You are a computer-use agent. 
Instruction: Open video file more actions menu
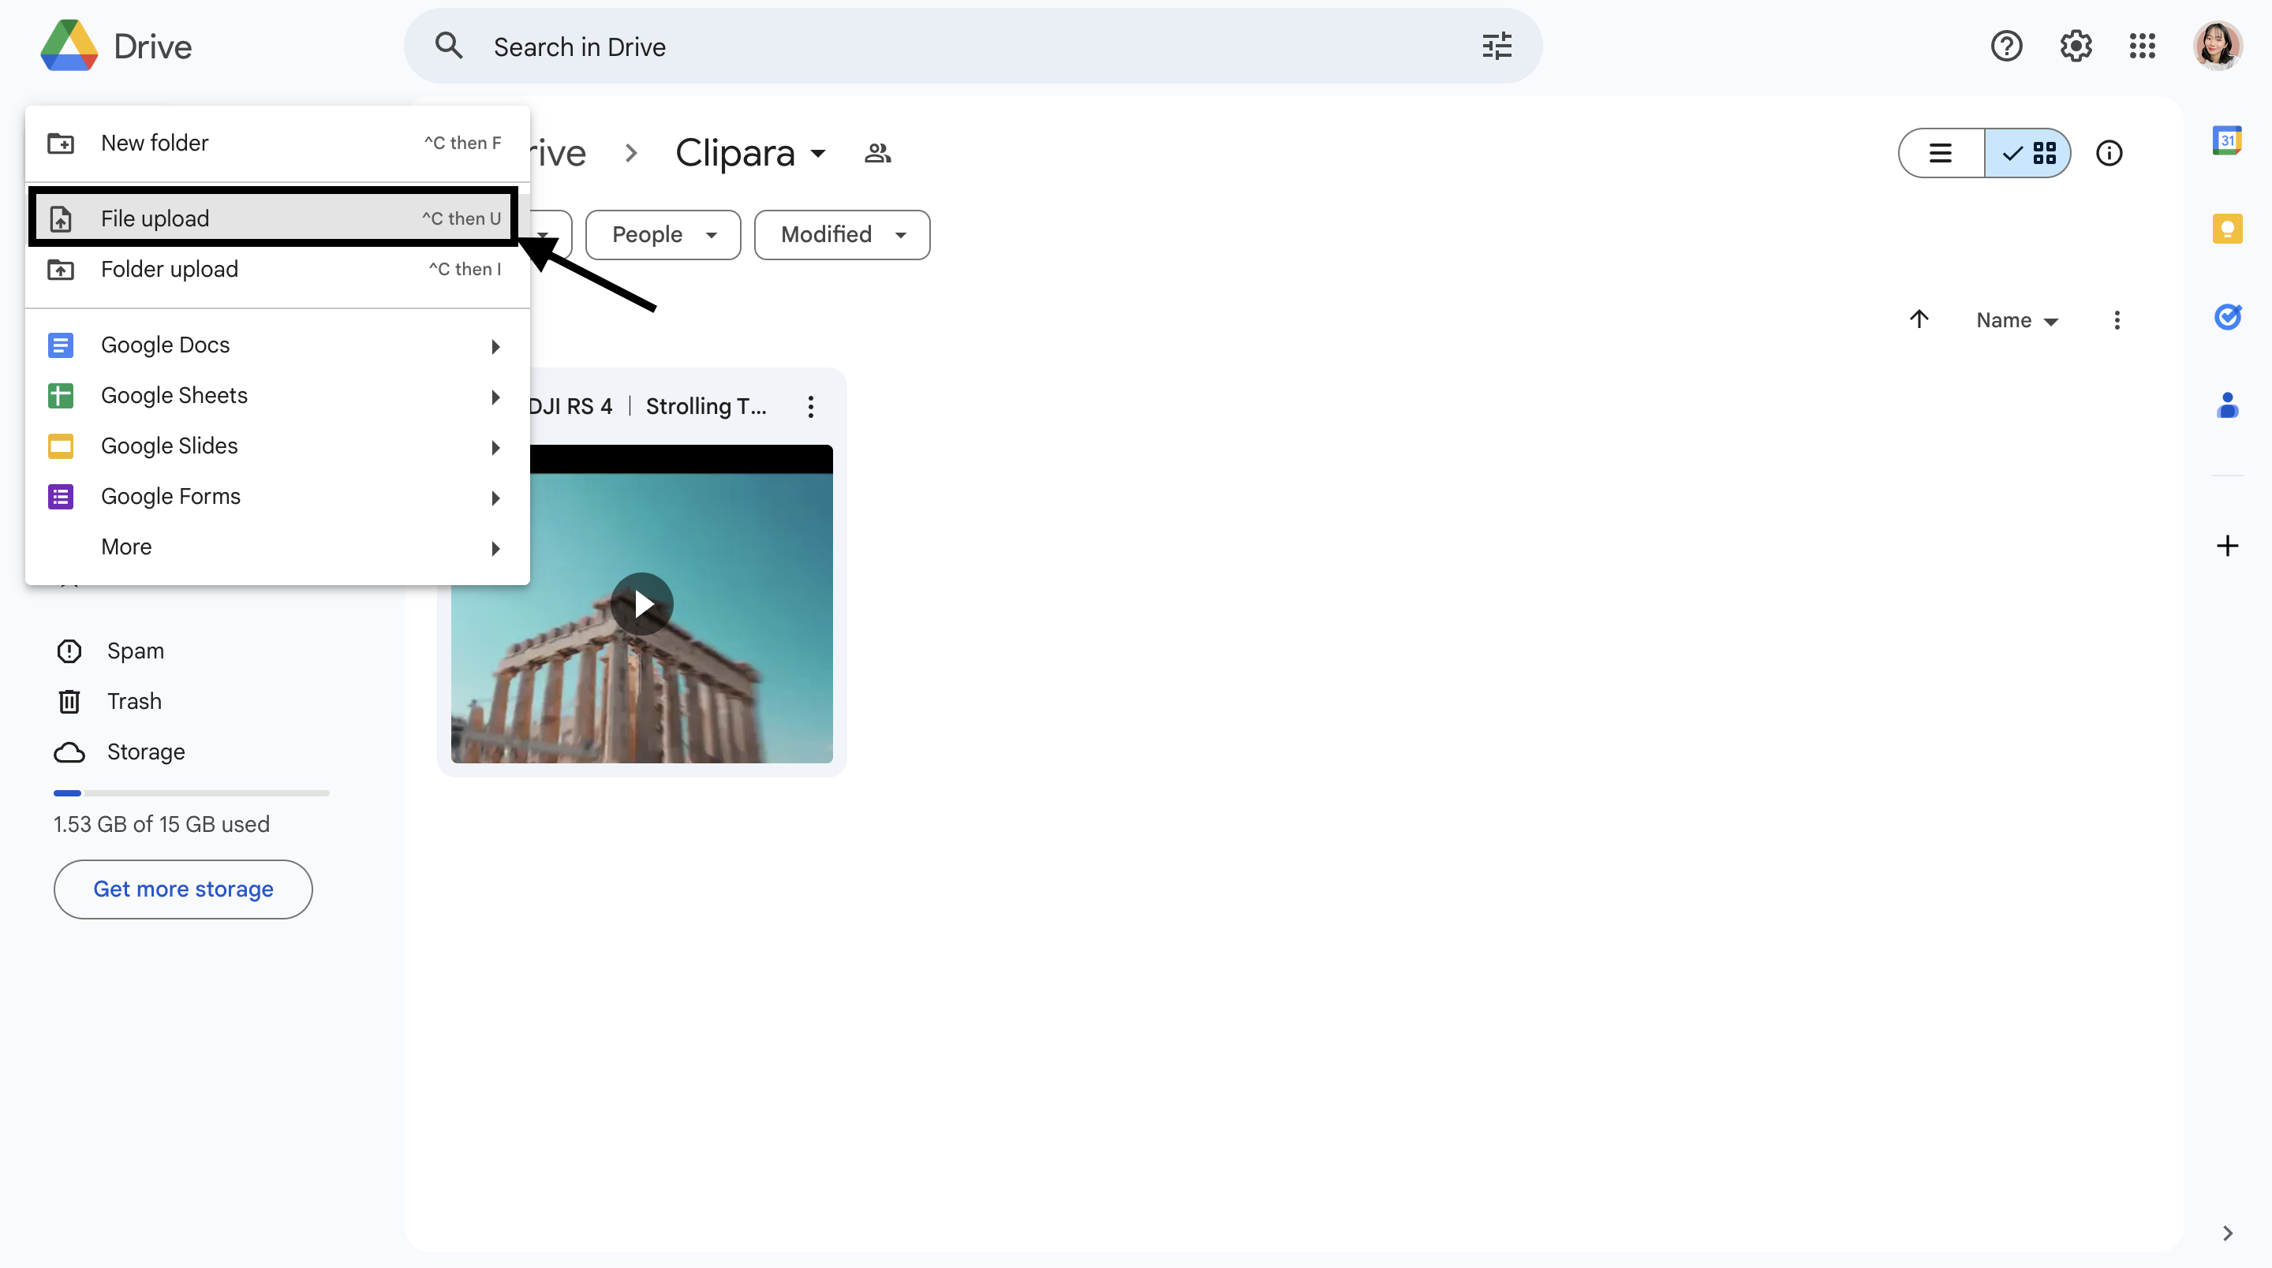click(810, 406)
